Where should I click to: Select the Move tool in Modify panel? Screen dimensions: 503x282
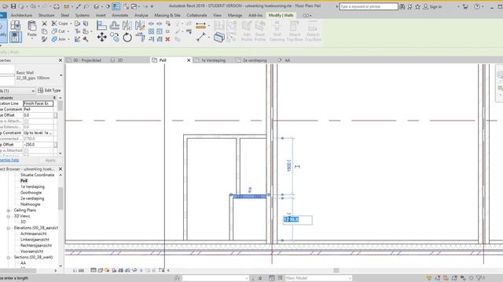point(101,37)
